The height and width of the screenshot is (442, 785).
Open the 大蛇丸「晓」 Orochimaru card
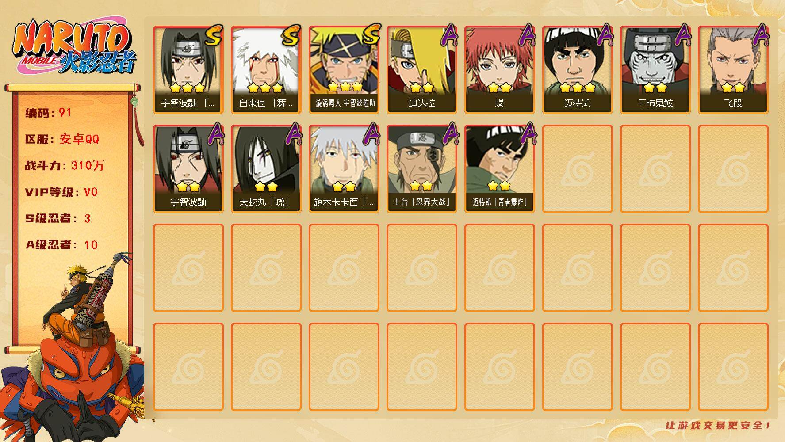pyautogui.click(x=266, y=169)
